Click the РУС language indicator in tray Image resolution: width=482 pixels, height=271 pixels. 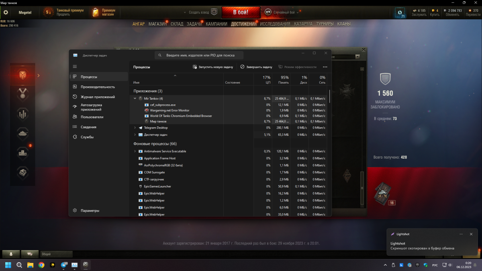coord(435,265)
